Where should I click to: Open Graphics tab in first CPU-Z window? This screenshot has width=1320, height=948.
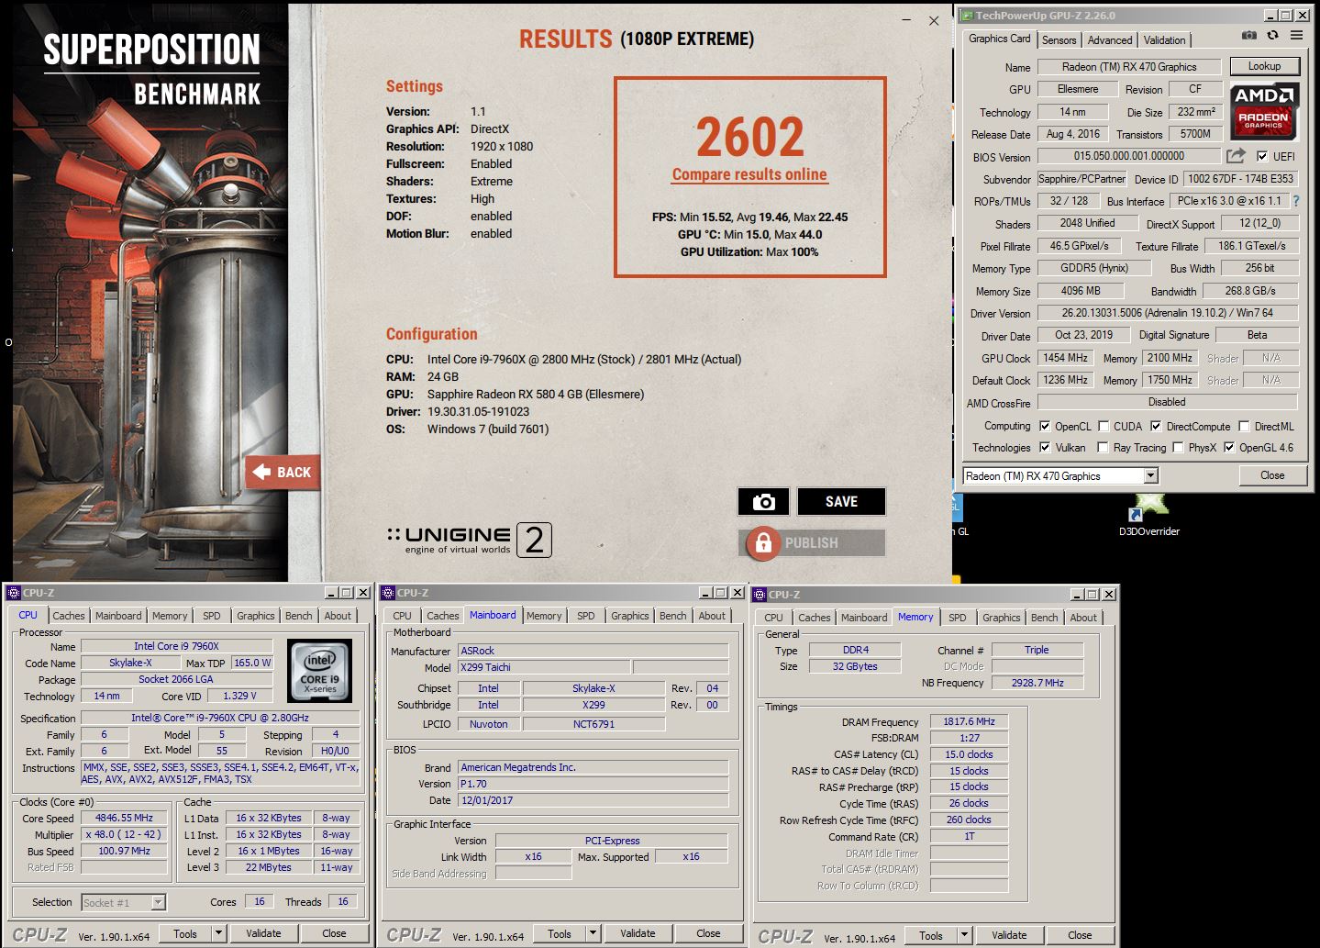click(255, 616)
